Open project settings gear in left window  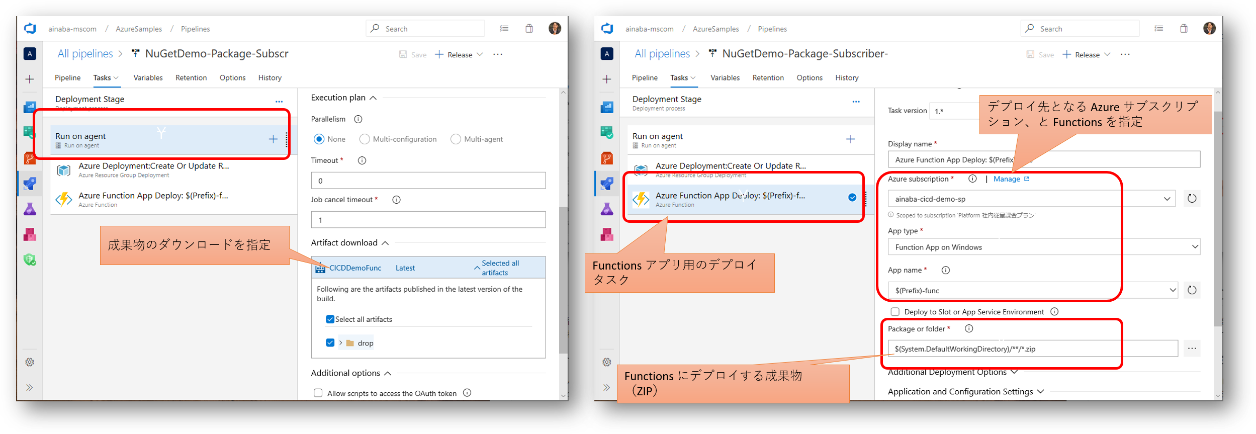pyautogui.click(x=30, y=362)
